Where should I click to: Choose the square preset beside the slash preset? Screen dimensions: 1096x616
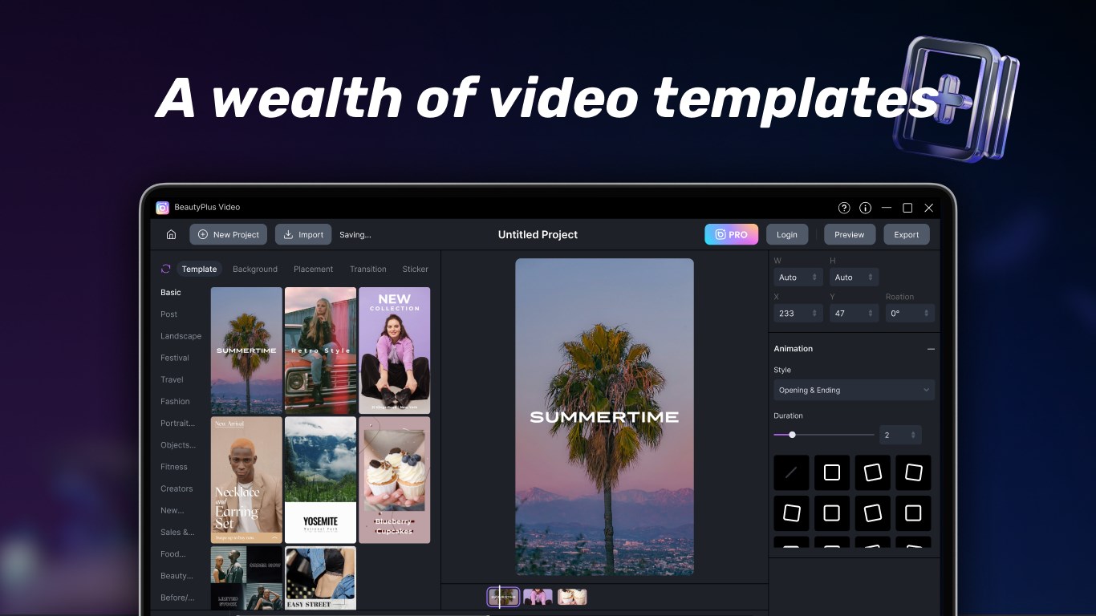[x=832, y=472]
